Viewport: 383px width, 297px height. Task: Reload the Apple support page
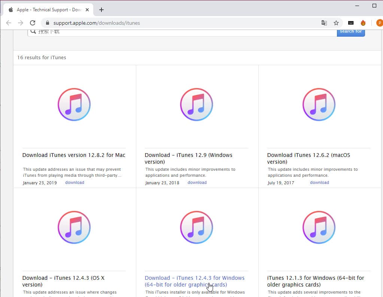pos(33,23)
